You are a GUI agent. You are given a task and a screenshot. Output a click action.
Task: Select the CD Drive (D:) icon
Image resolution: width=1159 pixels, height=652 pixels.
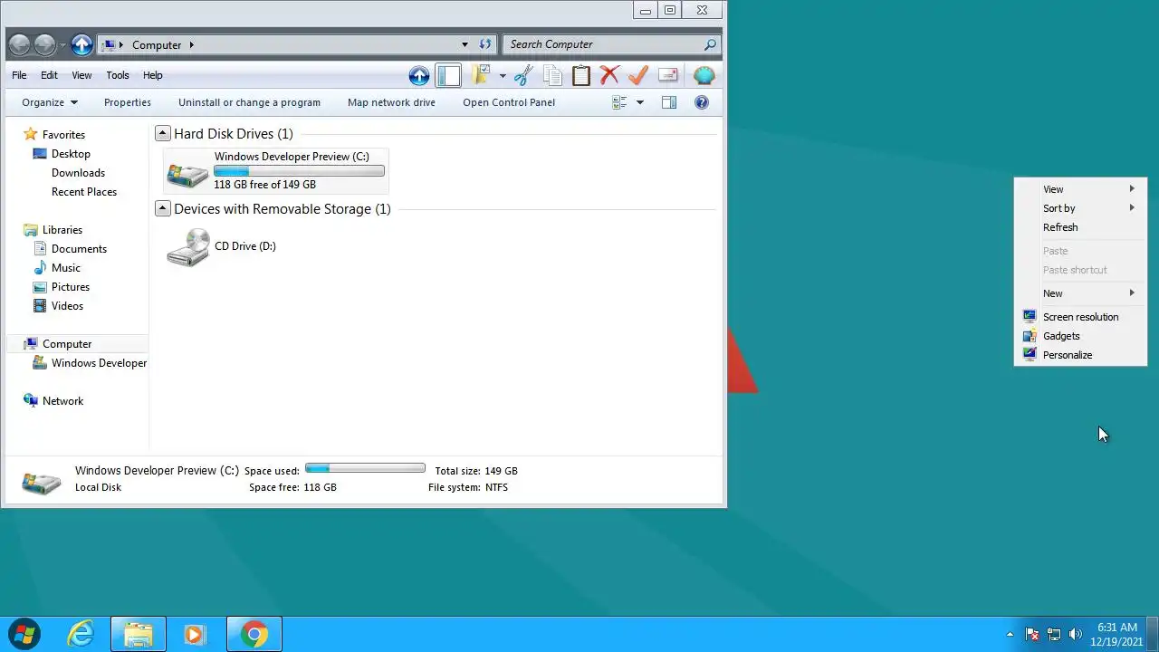coord(188,246)
